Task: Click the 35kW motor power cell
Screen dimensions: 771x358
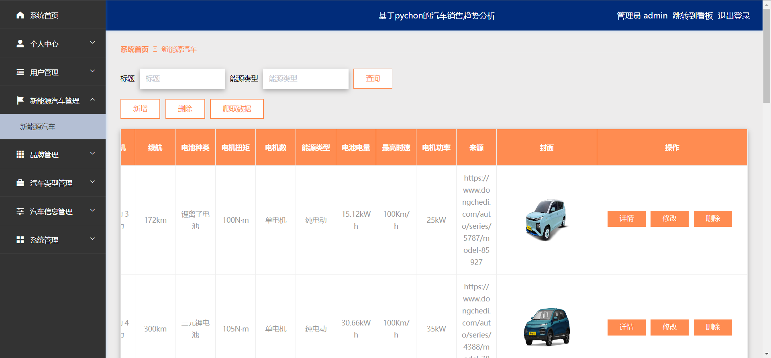Action: (x=436, y=329)
